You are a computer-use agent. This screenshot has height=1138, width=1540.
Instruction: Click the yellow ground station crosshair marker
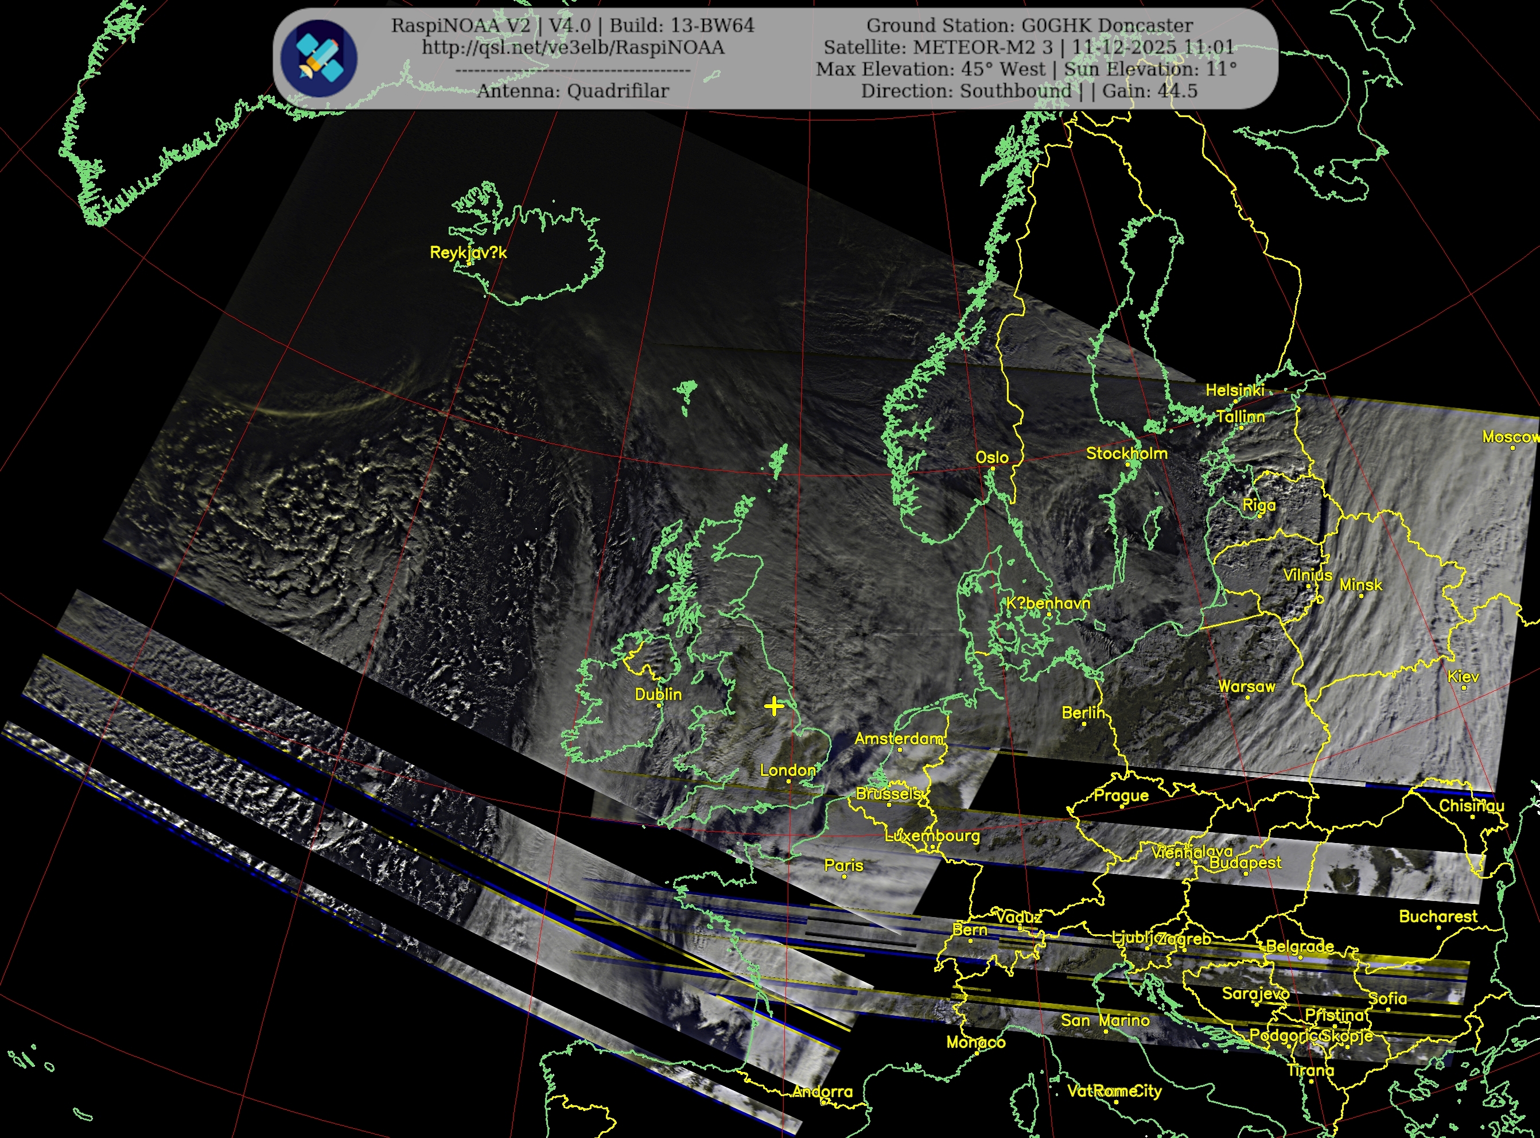(x=774, y=706)
